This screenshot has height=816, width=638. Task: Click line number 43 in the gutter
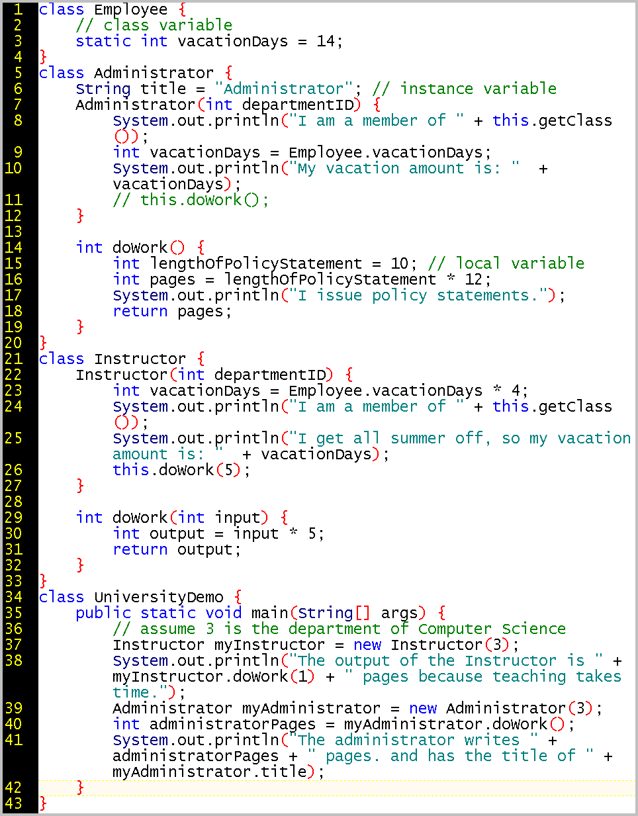13,804
